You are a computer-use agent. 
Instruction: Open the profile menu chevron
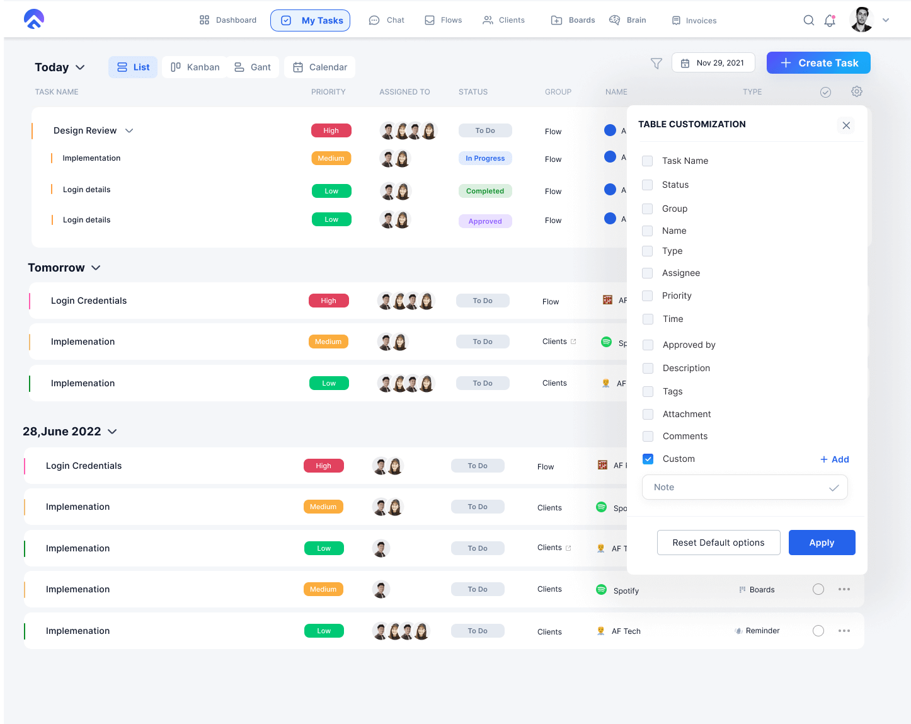[886, 20]
